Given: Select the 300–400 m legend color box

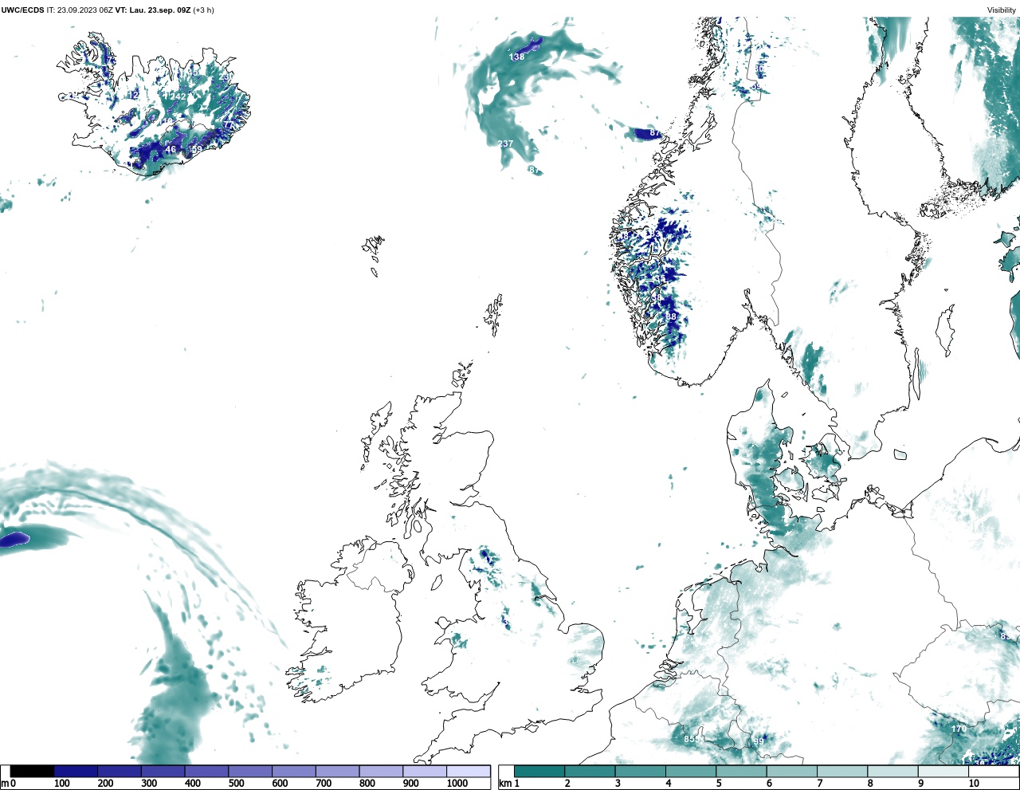Looking at the screenshot, I should pyautogui.click(x=163, y=771).
